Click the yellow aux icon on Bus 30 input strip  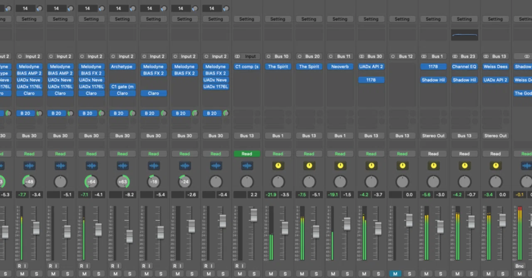coord(371,166)
